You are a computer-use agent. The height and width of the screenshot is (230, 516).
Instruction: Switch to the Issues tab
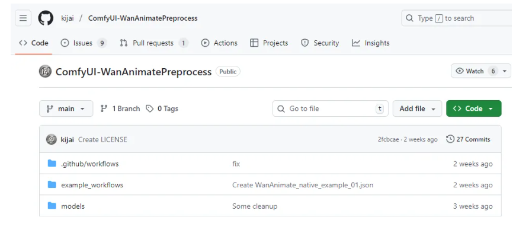point(84,43)
